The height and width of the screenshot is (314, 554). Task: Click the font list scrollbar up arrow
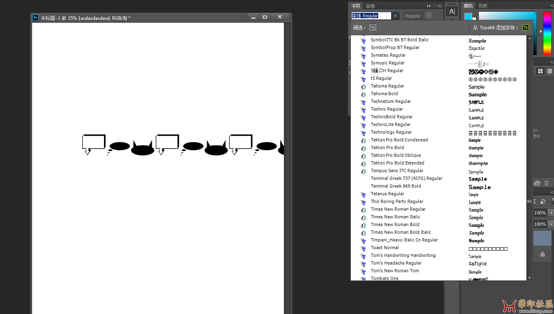(530, 38)
